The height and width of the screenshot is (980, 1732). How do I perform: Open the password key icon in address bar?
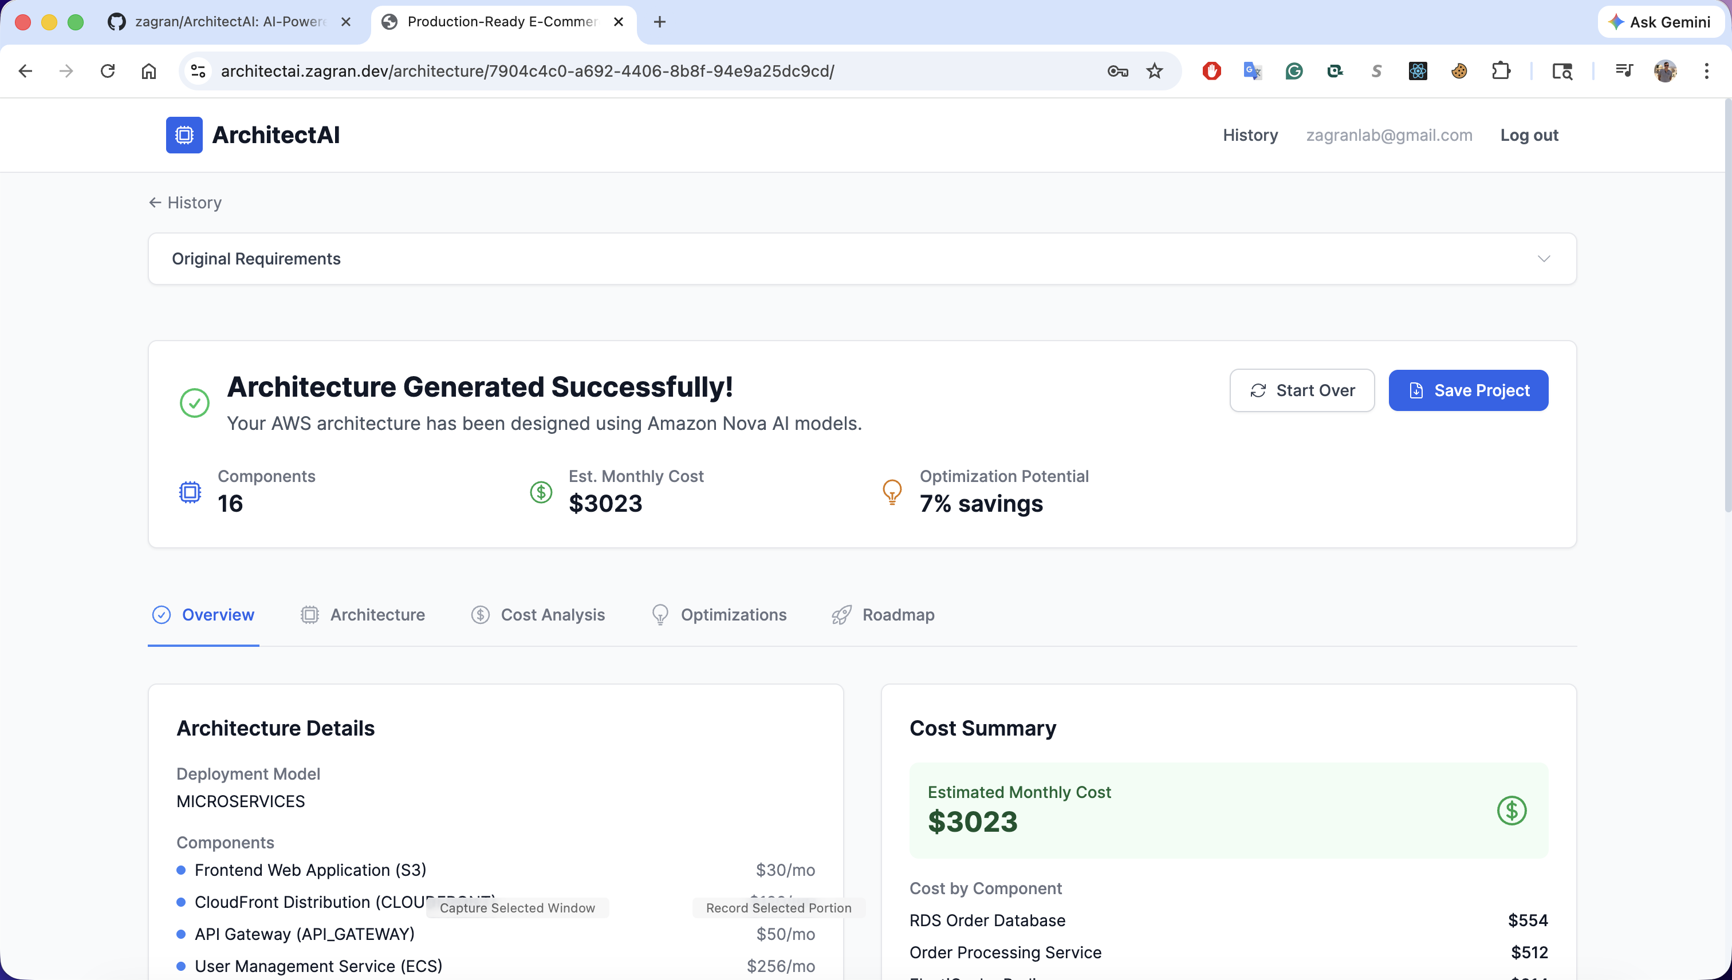tap(1117, 72)
